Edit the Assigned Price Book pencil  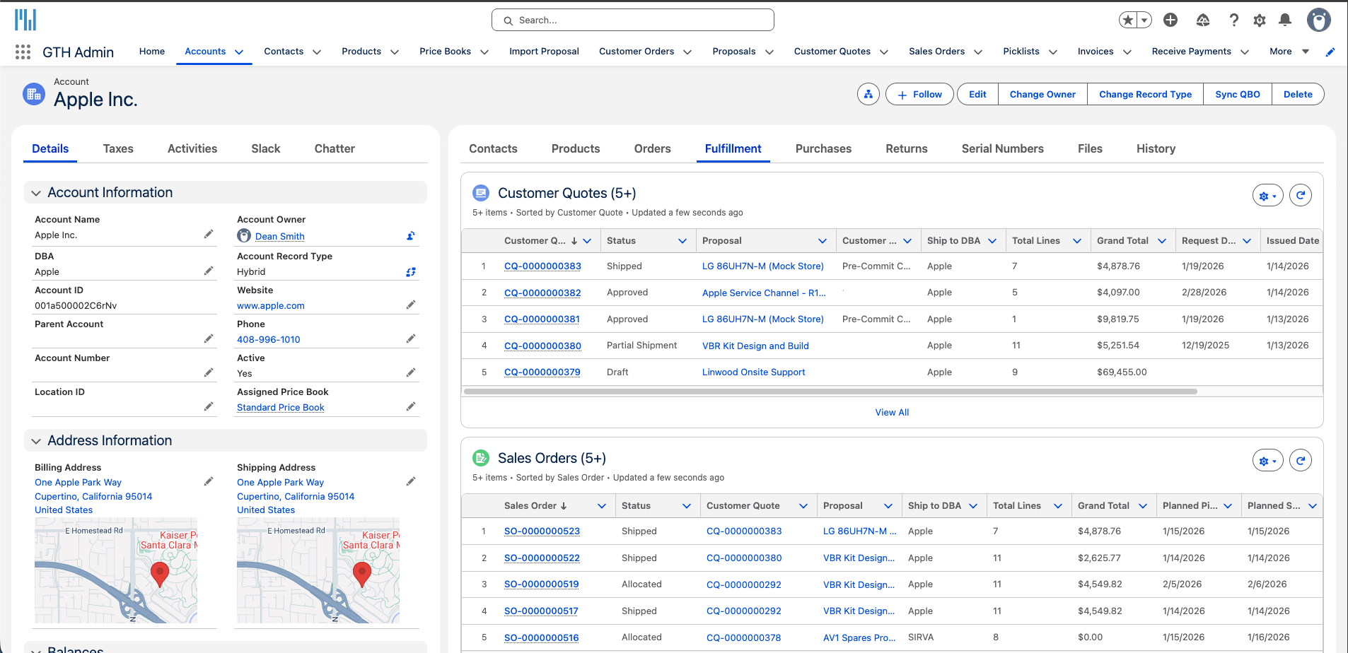click(x=411, y=406)
